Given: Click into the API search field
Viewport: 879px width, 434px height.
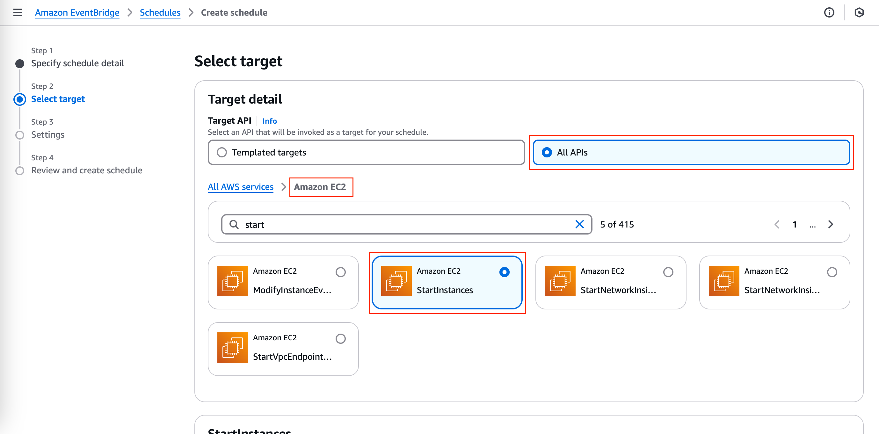Looking at the screenshot, I should [406, 225].
